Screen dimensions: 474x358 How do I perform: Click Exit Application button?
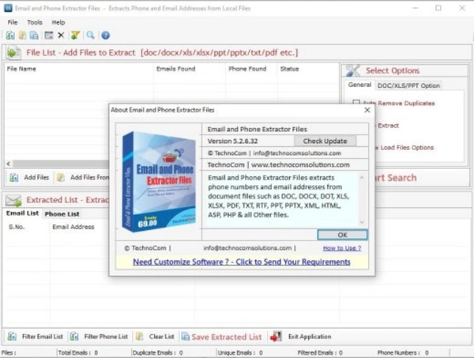310,336
